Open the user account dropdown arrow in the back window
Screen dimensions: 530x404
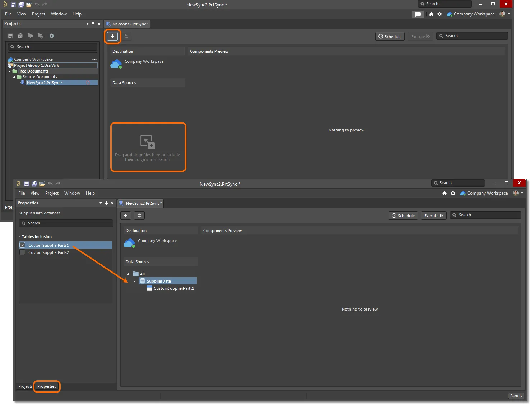508,14
